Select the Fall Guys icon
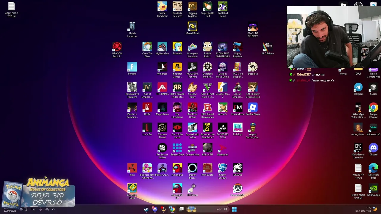Screen dimensions: 381x214 pyautogui.click(x=238, y=129)
